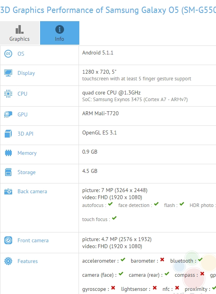The width and height of the screenshot is (216, 294).
Task: Click the 'gyroscope' feature label
Action: (95, 289)
